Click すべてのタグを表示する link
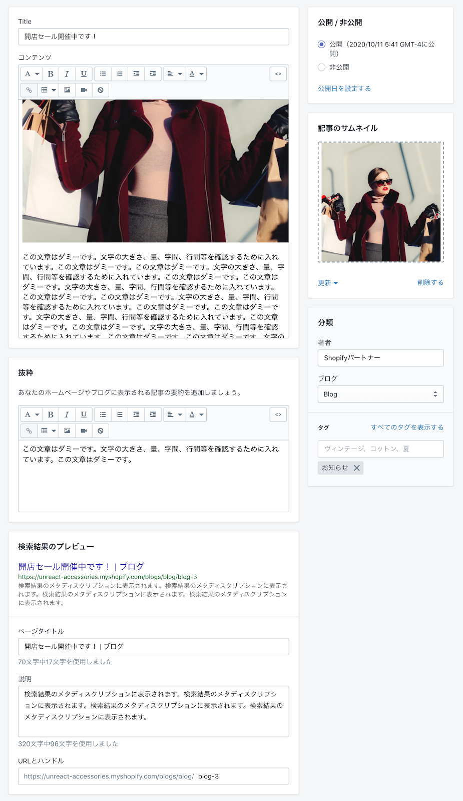The height and width of the screenshot is (801, 463). (407, 428)
